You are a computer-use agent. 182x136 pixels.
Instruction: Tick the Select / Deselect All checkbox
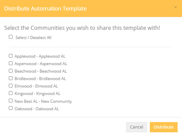coord(11,37)
